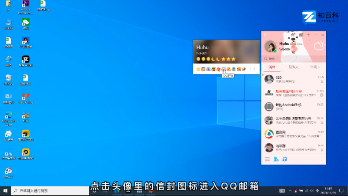Open the QQ main menu hamburger icon
The width and height of the screenshot is (348, 196).
click(x=267, y=159)
